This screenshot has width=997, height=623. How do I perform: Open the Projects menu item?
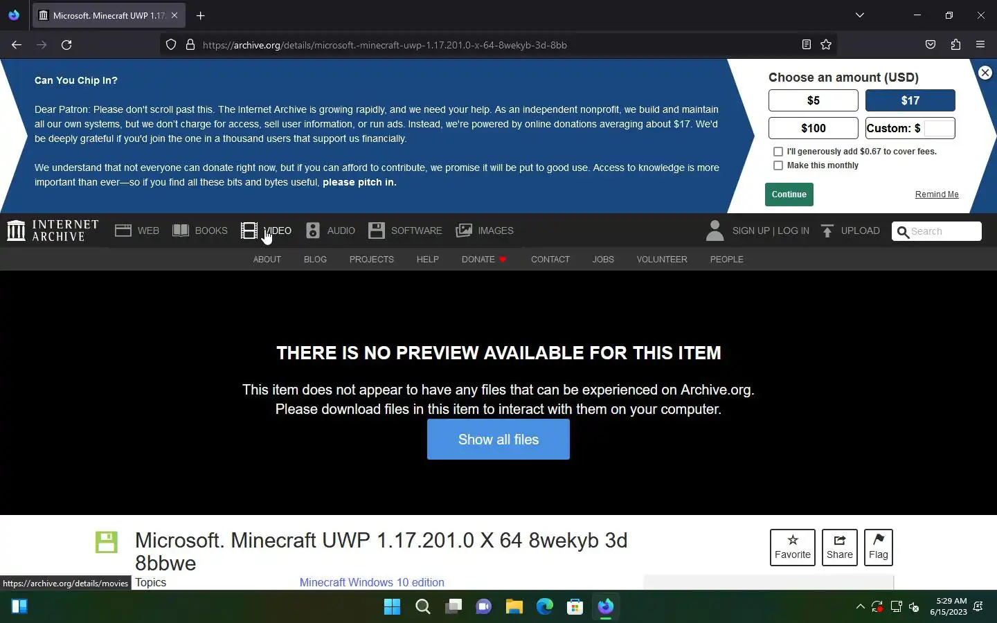372,260
